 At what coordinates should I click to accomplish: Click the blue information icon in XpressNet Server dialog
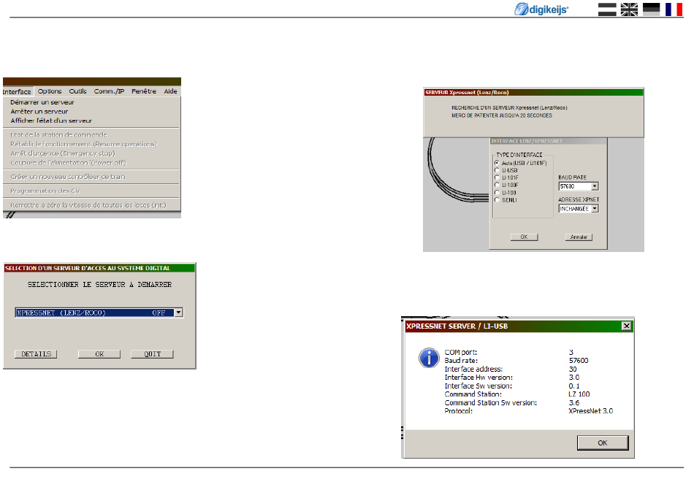pyautogui.click(x=429, y=358)
